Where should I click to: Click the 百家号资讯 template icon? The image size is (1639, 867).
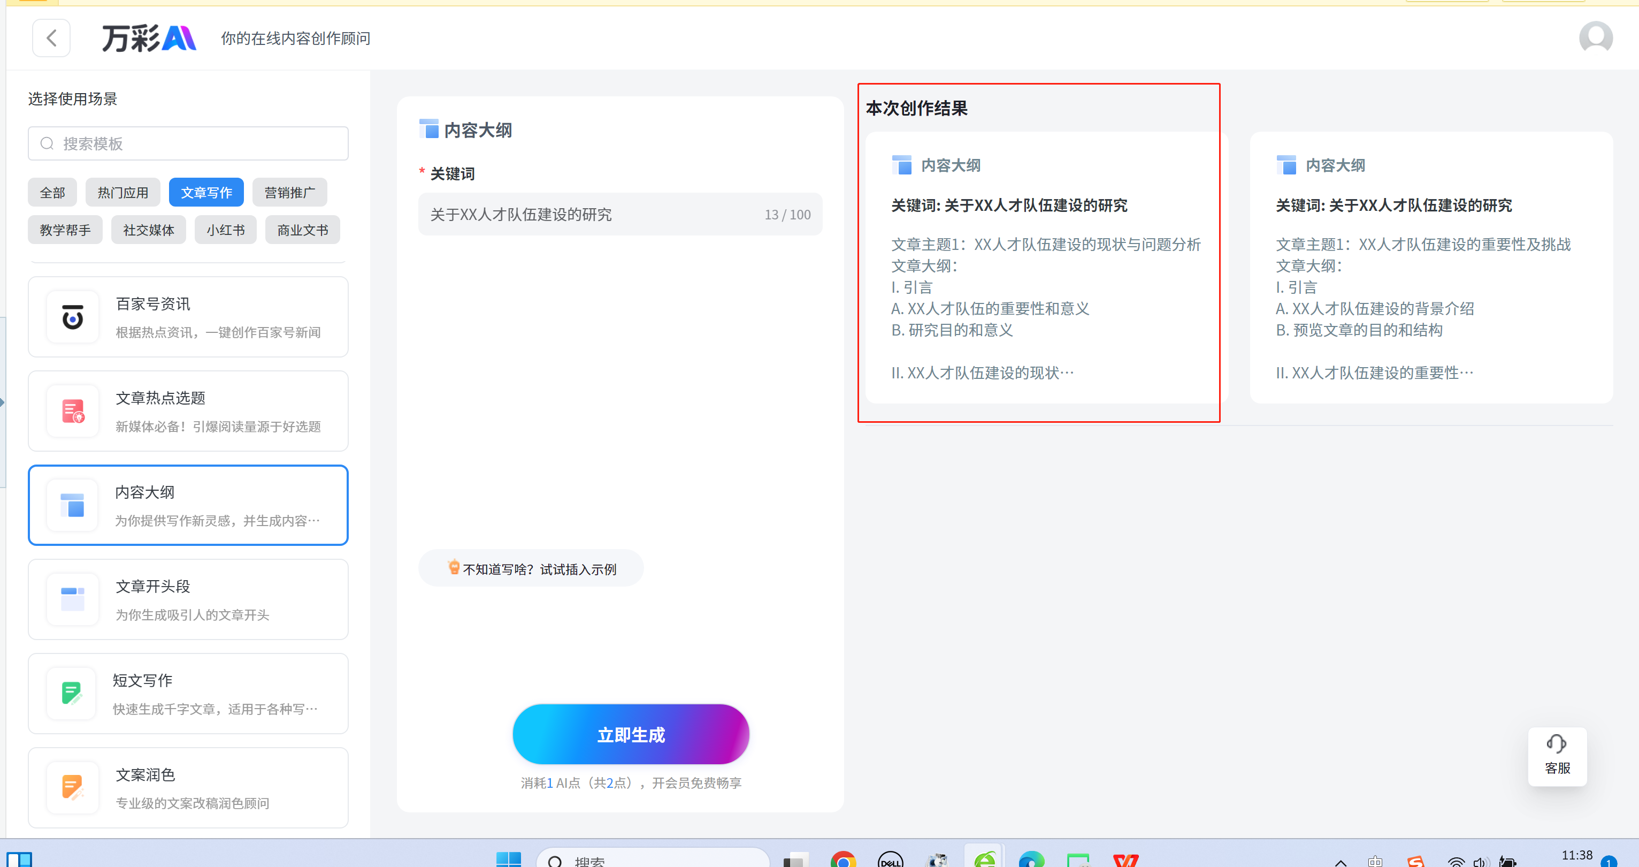pos(73,317)
